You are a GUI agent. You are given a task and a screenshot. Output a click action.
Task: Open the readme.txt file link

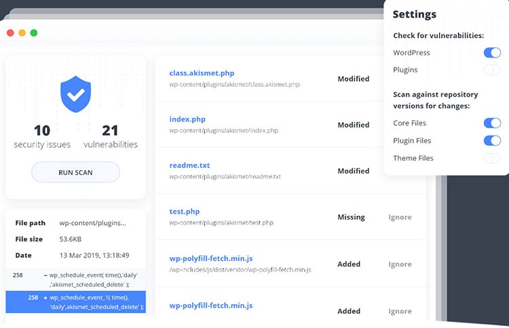(x=189, y=165)
